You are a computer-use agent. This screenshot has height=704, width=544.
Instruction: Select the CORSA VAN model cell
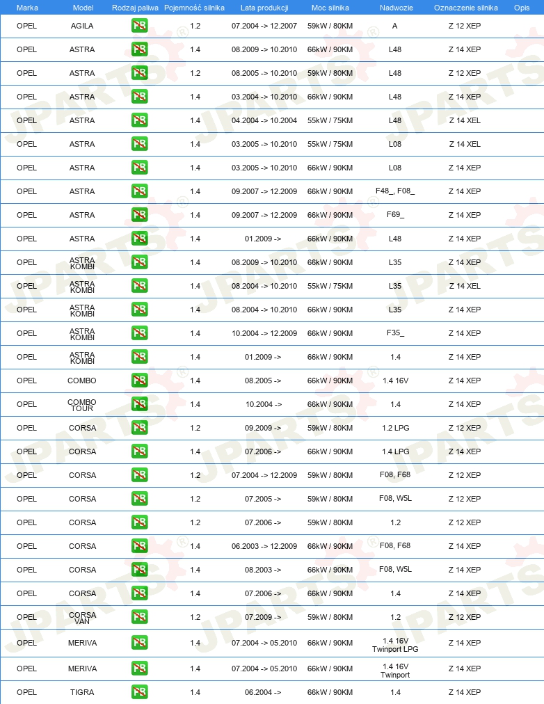[x=82, y=618]
